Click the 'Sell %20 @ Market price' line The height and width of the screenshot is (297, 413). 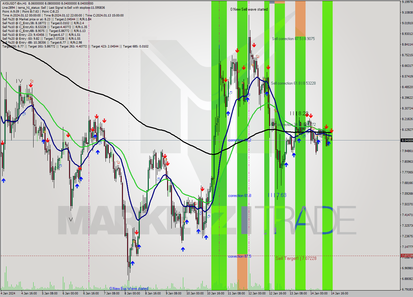click(47, 19)
